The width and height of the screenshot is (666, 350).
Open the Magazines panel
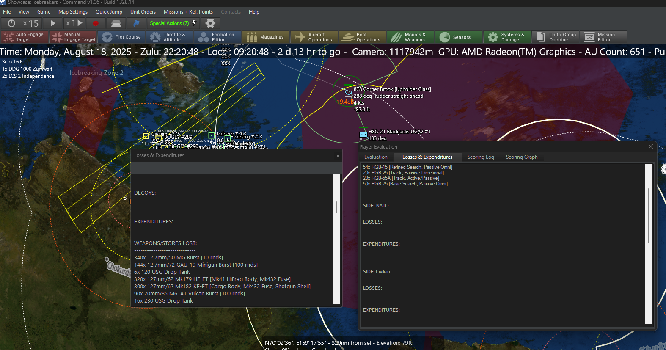pos(266,37)
